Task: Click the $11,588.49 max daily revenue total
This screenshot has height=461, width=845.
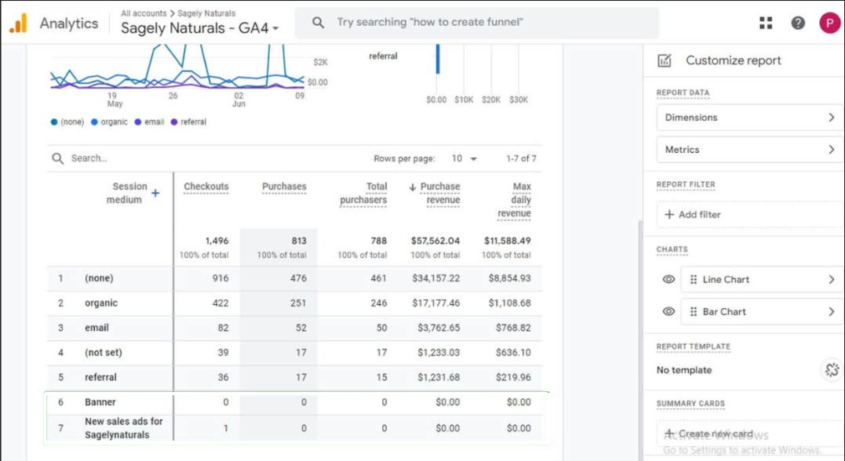Action: pos(507,241)
